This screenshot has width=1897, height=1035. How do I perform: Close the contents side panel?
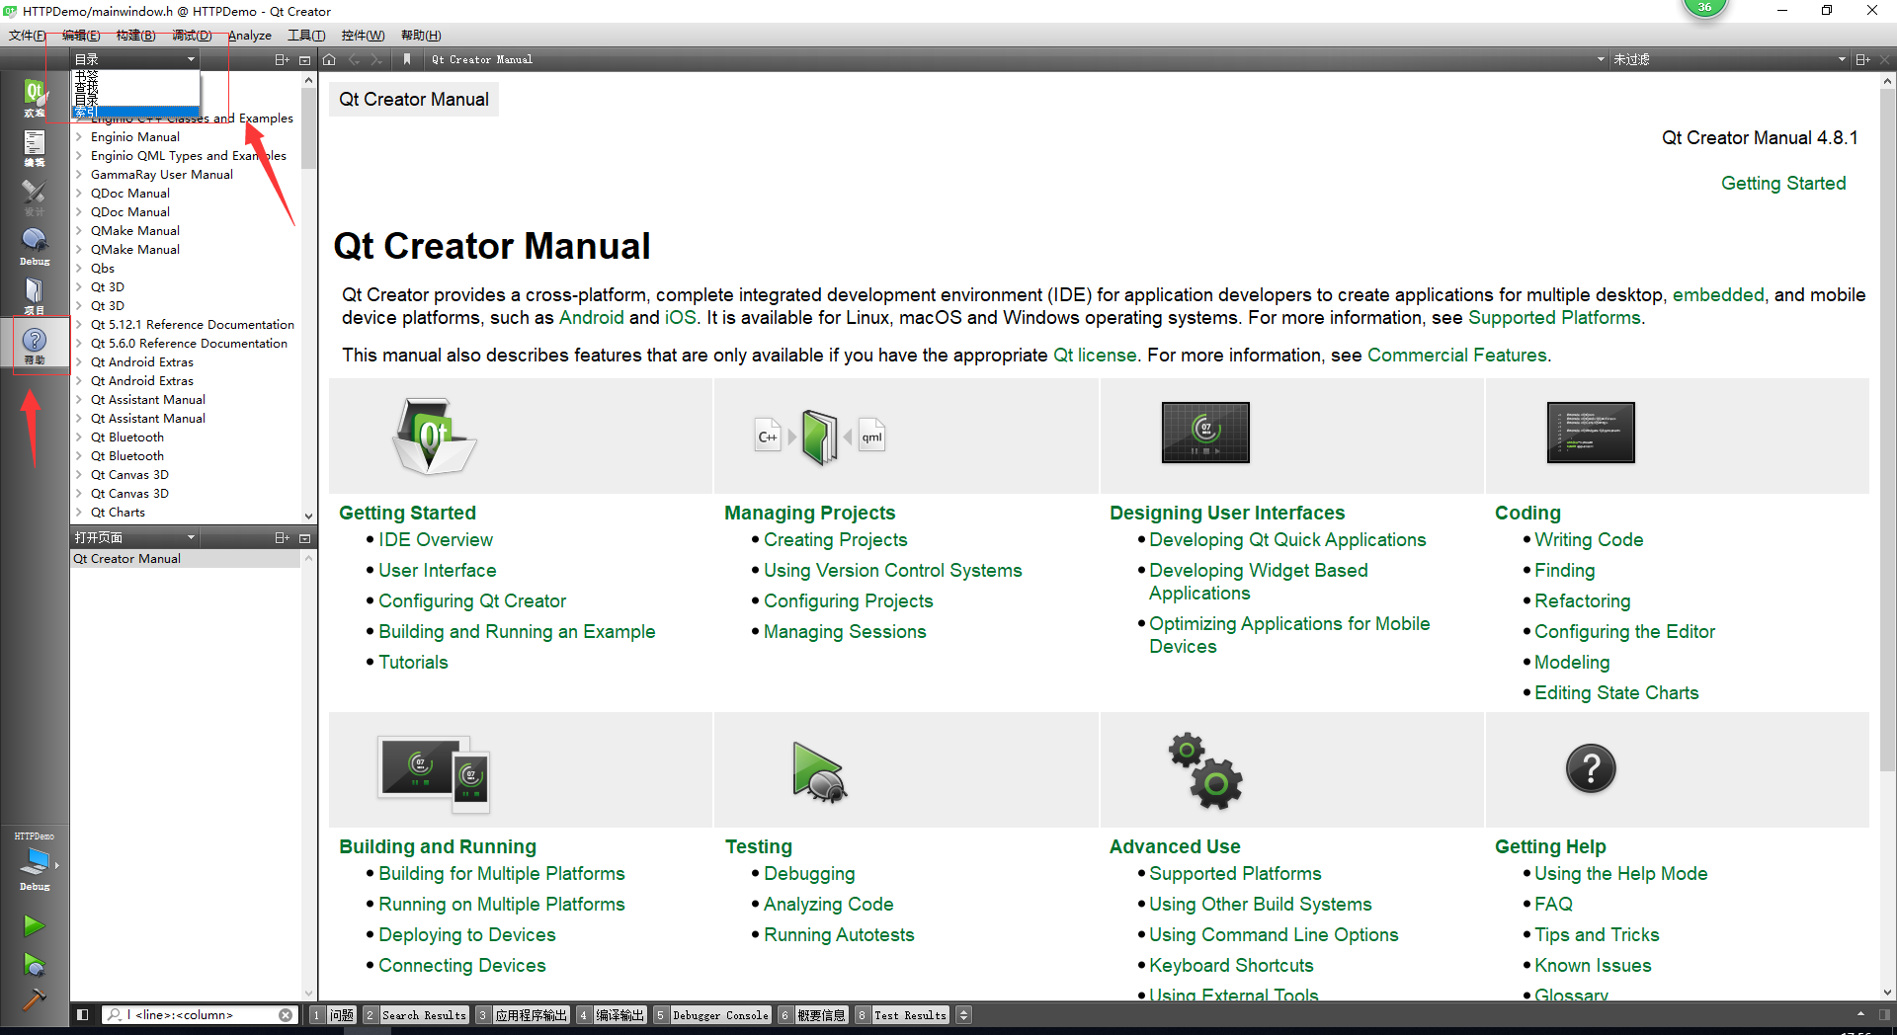click(304, 59)
